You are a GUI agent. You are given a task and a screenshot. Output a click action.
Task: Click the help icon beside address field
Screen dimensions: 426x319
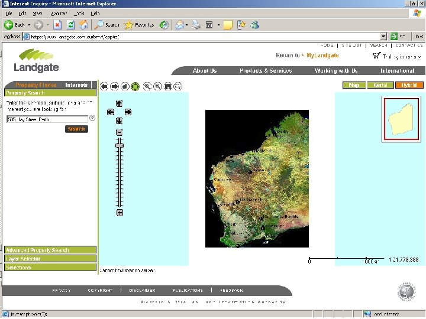92,118
